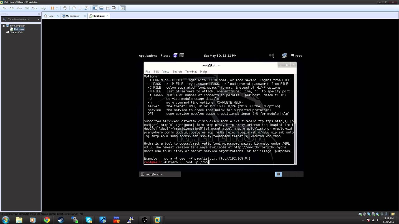The width and height of the screenshot is (399, 224).
Task: Click the VMware CD/DVD status icon
Action: (x=364, y=214)
